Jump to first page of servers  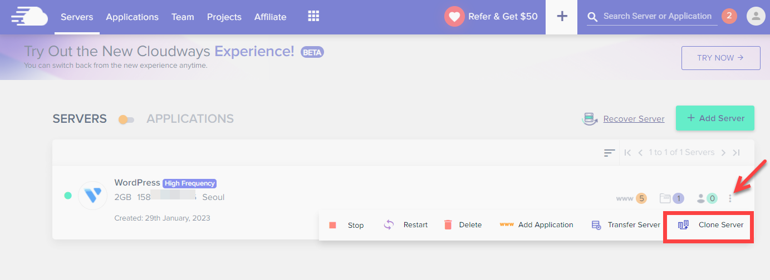627,153
